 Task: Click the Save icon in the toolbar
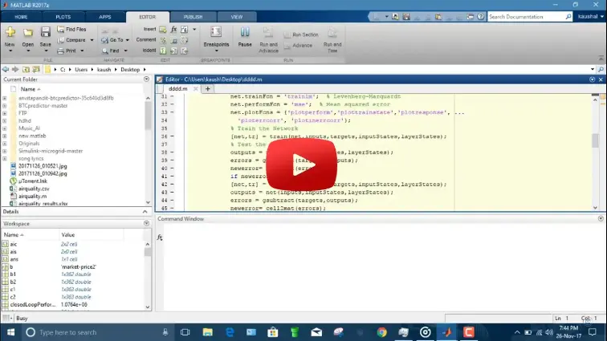45,33
